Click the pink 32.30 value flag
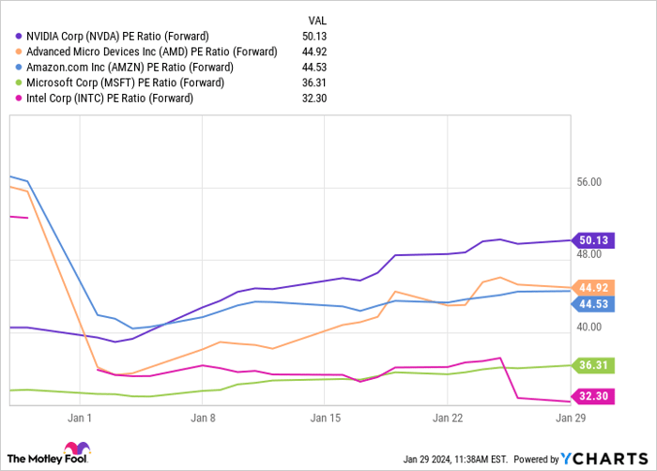 click(x=593, y=396)
